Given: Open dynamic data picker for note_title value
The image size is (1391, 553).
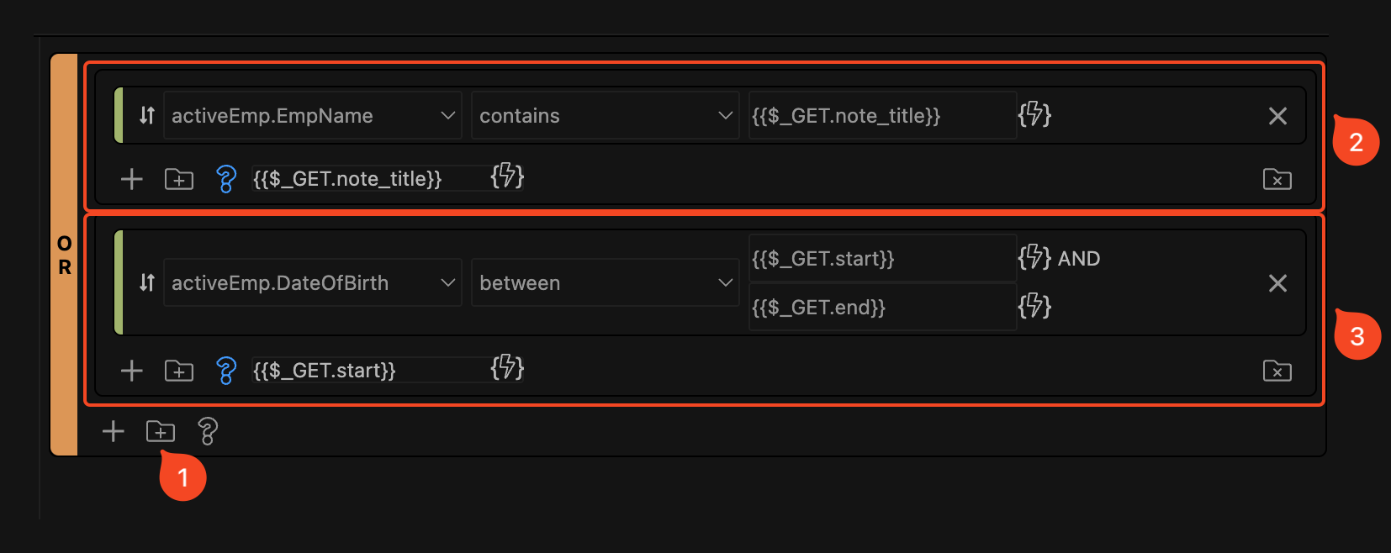Looking at the screenshot, I should click(x=1034, y=114).
